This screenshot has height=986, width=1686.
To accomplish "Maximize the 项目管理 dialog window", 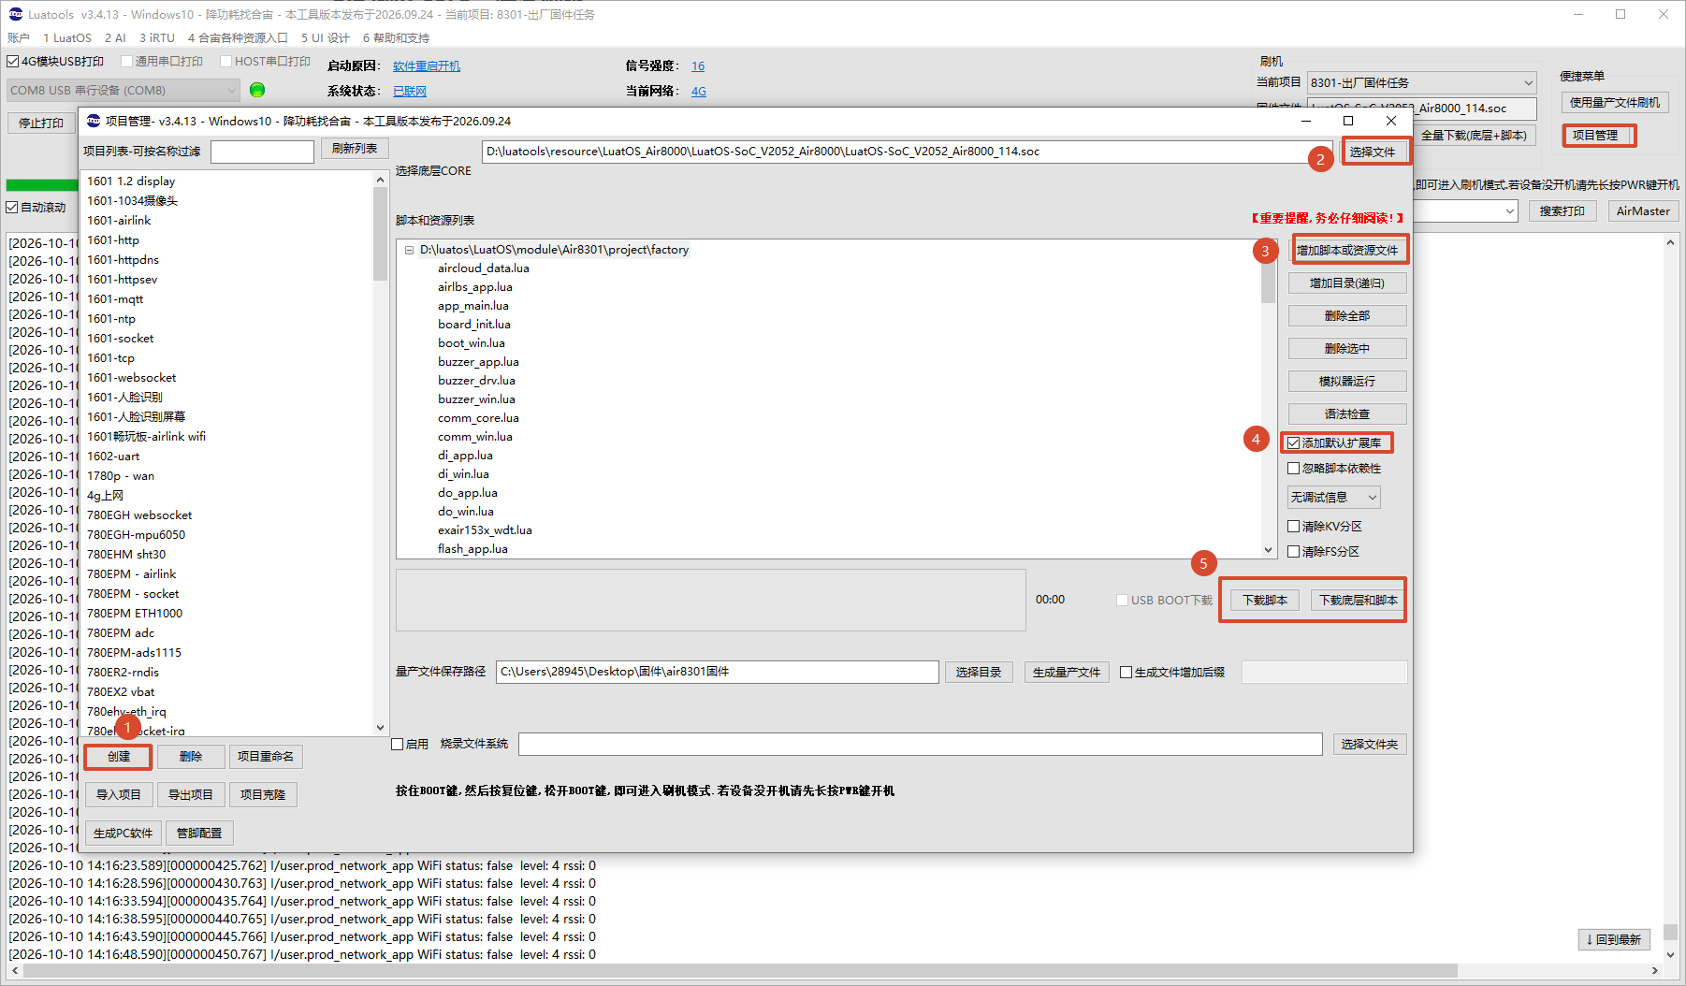I will (1348, 121).
